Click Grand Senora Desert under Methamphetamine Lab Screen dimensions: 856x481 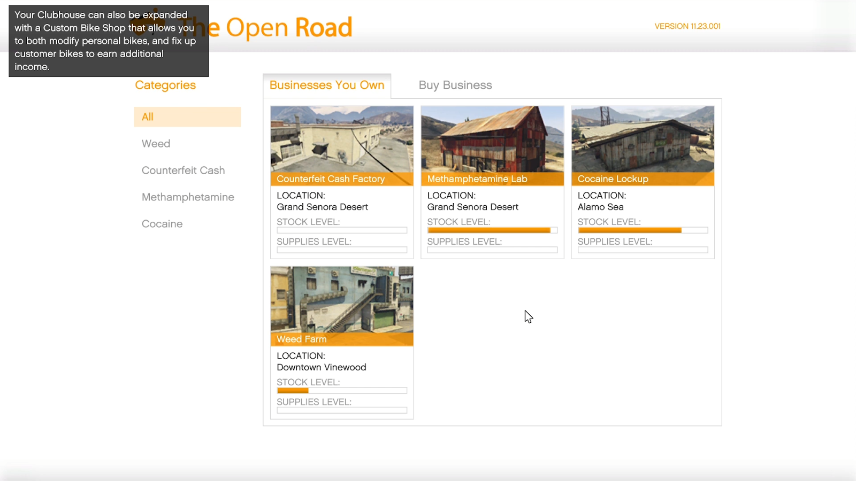[x=472, y=207]
